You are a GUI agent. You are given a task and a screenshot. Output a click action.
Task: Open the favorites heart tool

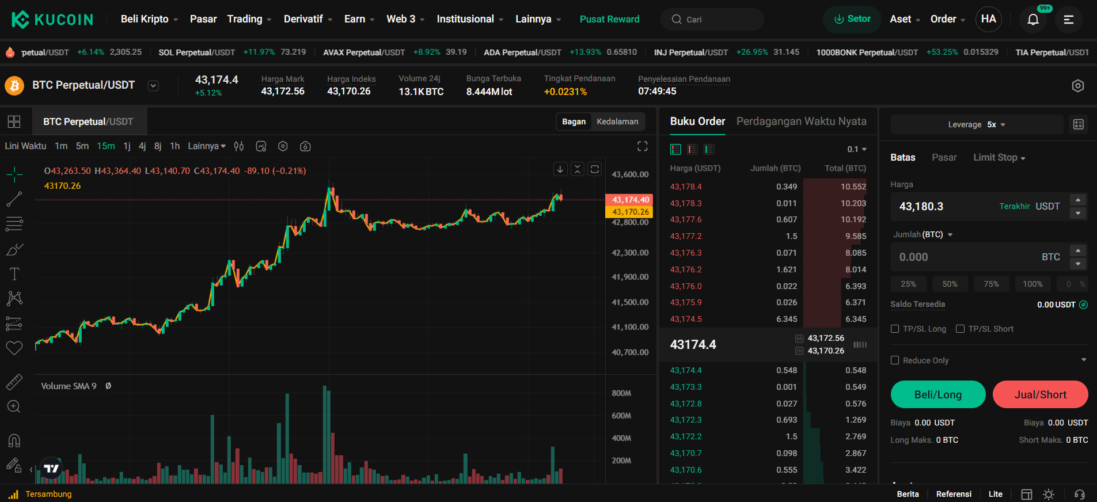[x=14, y=348]
